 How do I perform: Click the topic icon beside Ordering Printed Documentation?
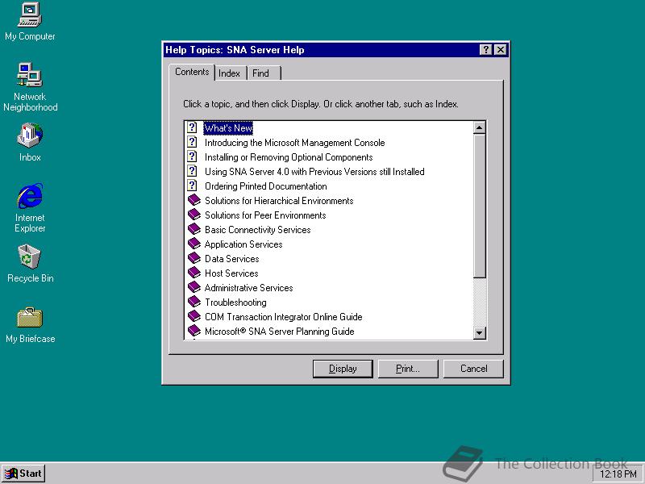tap(192, 186)
